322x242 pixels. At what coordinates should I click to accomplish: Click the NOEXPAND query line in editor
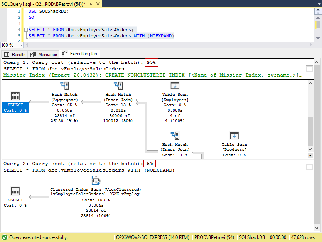[x=101, y=36]
